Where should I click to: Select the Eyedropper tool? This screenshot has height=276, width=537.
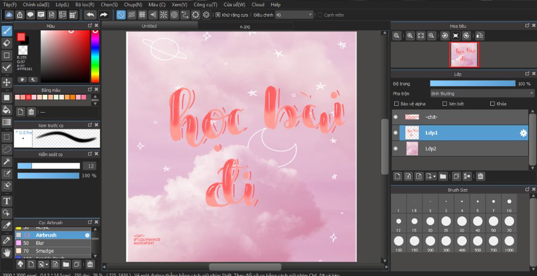pos(6,240)
